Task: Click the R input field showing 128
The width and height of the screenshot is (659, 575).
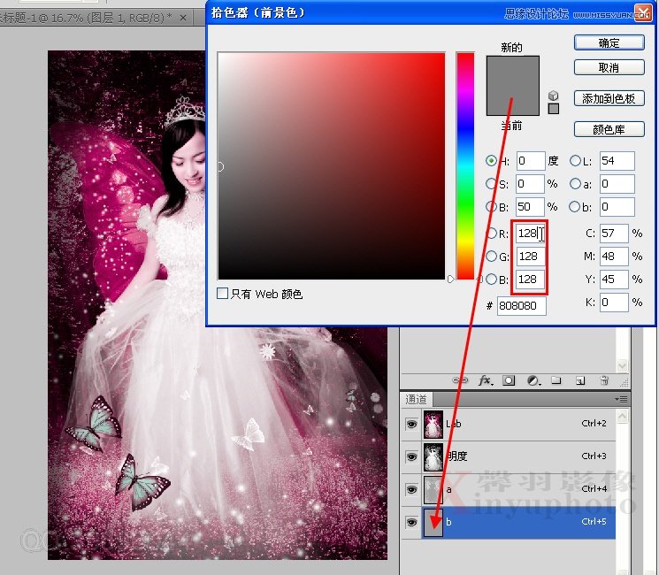Action: [531, 234]
